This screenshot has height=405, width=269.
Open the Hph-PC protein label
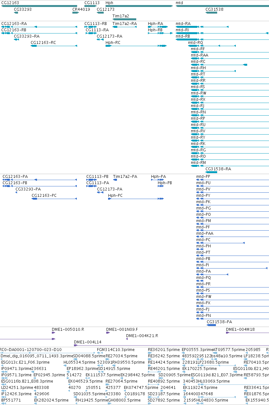click(x=115, y=196)
